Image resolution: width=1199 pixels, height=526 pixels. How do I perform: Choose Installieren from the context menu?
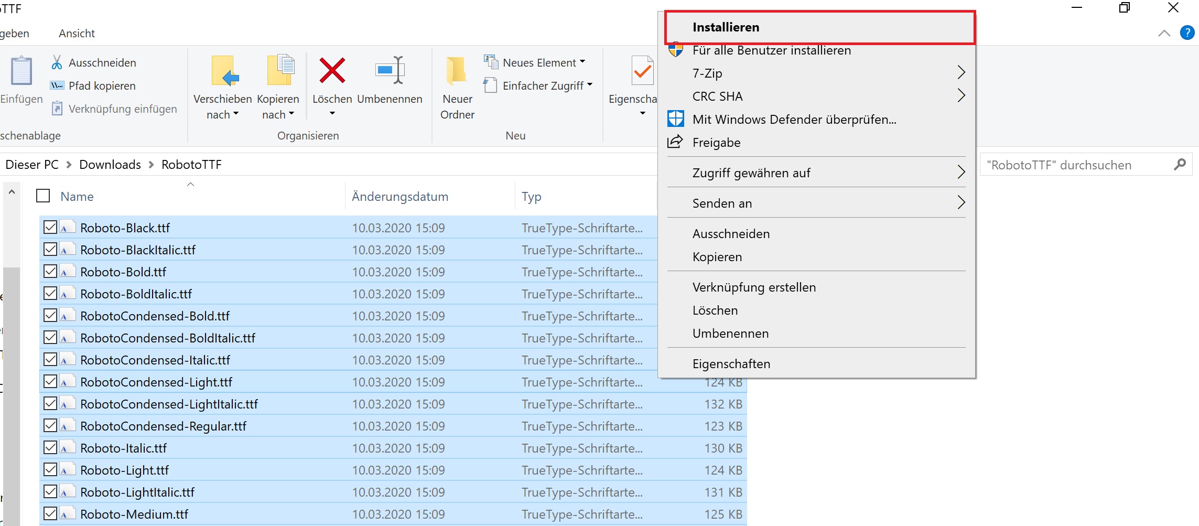click(x=819, y=27)
